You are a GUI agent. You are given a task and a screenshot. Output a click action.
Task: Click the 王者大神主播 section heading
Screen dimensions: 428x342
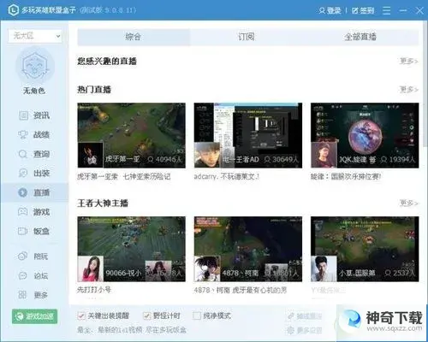(x=103, y=203)
